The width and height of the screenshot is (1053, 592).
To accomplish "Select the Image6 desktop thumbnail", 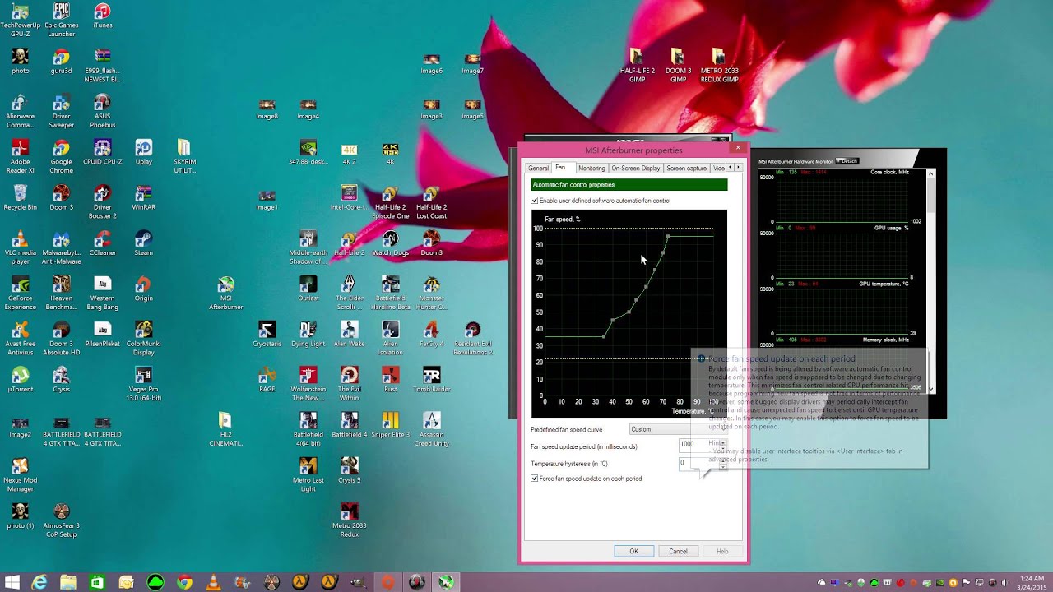I will tap(431, 65).
